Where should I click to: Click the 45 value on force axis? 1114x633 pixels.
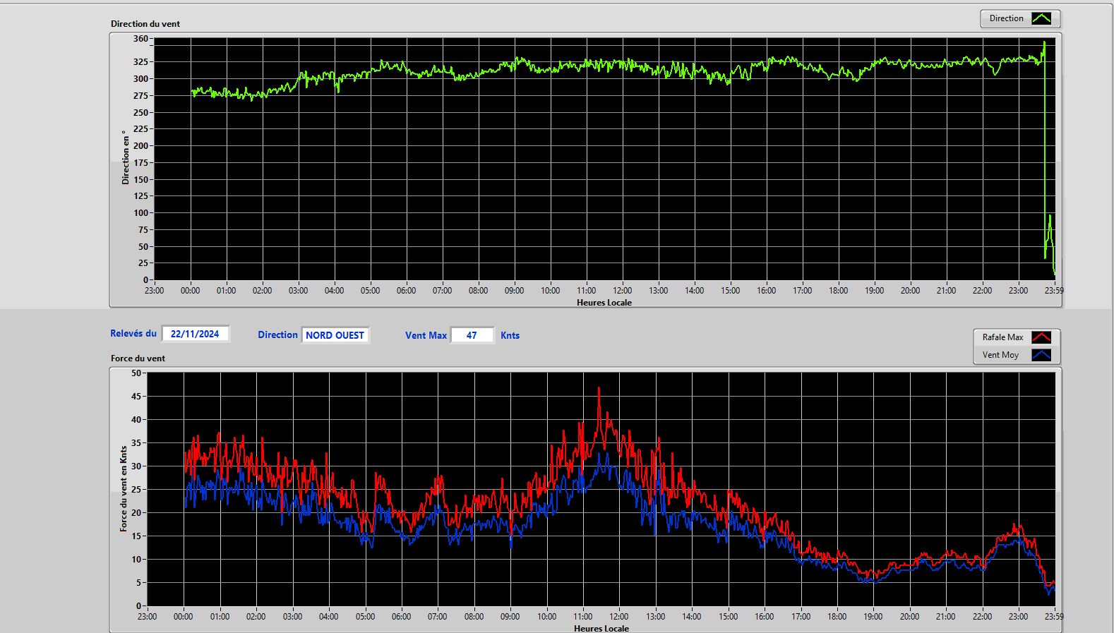[136, 396]
